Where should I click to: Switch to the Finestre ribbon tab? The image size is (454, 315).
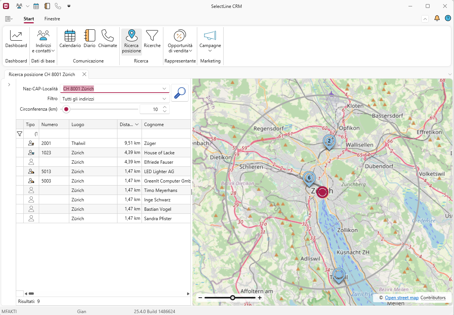point(52,19)
